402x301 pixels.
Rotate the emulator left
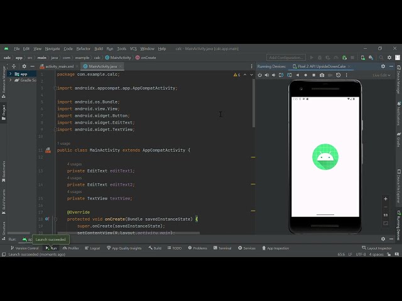(281, 75)
